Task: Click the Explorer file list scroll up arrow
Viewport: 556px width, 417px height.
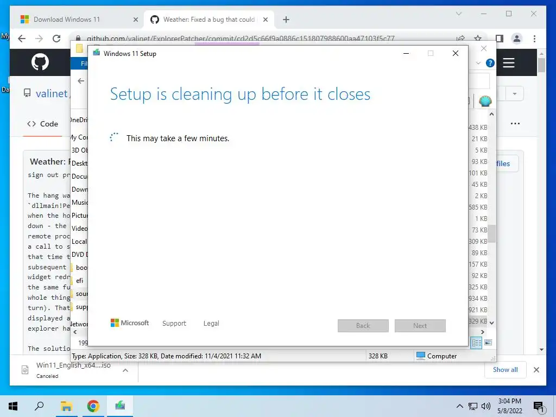Action: 491,114
